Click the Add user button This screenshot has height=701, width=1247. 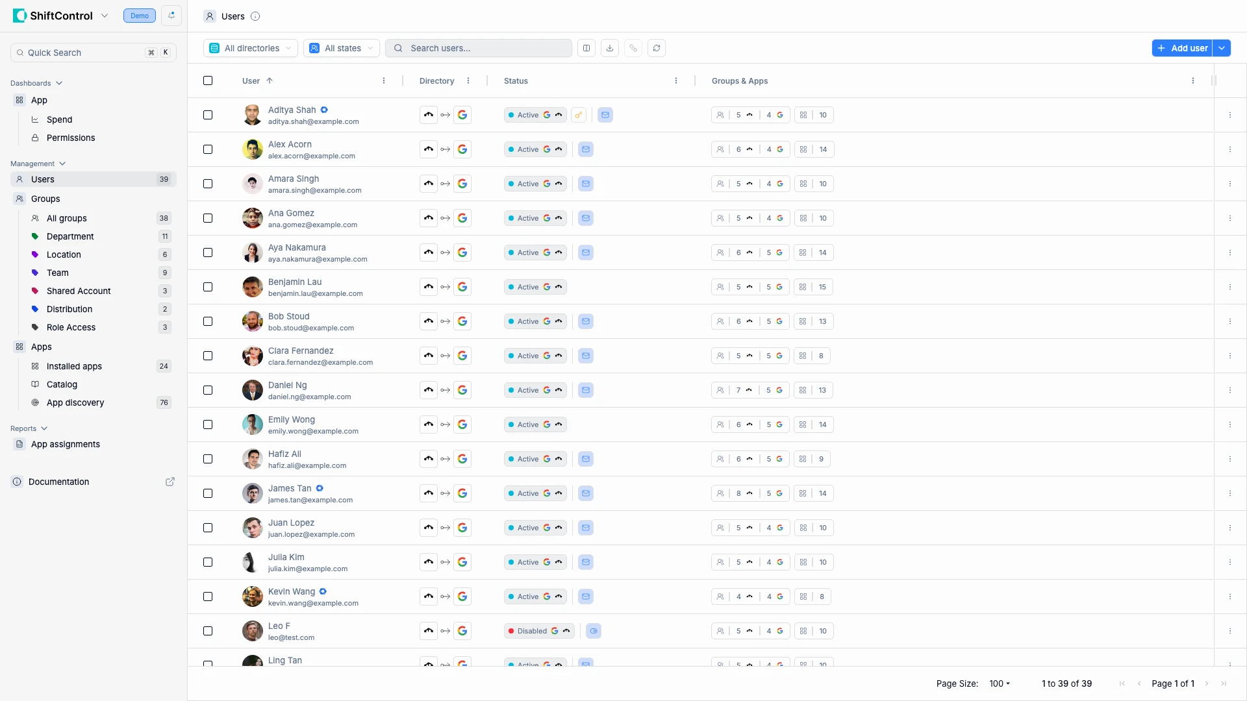click(x=1181, y=48)
